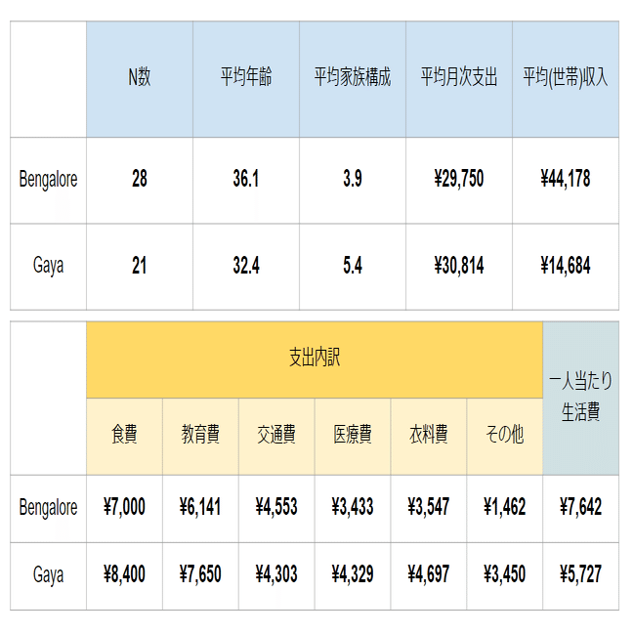The width and height of the screenshot is (634, 634).
Task: Select the 一人当たり生活費 header
Action: click(x=580, y=397)
